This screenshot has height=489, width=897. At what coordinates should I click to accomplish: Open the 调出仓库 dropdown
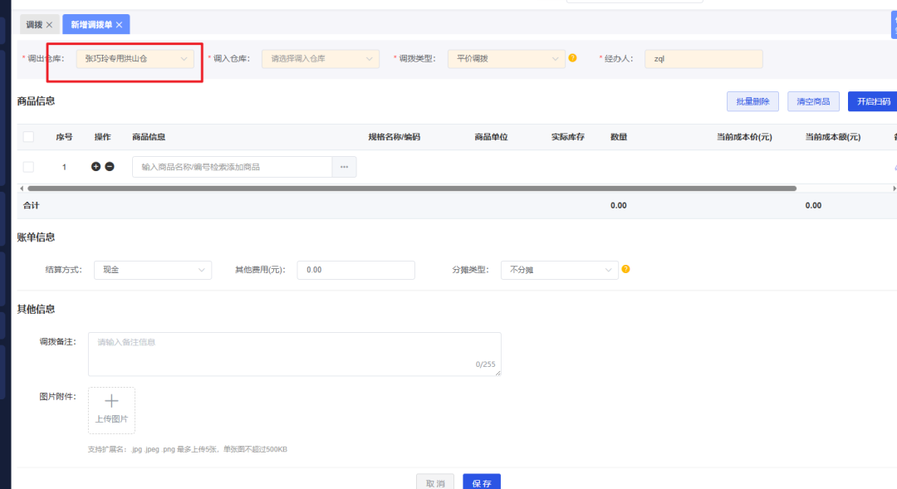tap(135, 59)
